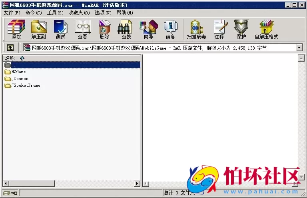Expand the archive path dropdown
Screen dimensions: 307x198
(299, 48)
